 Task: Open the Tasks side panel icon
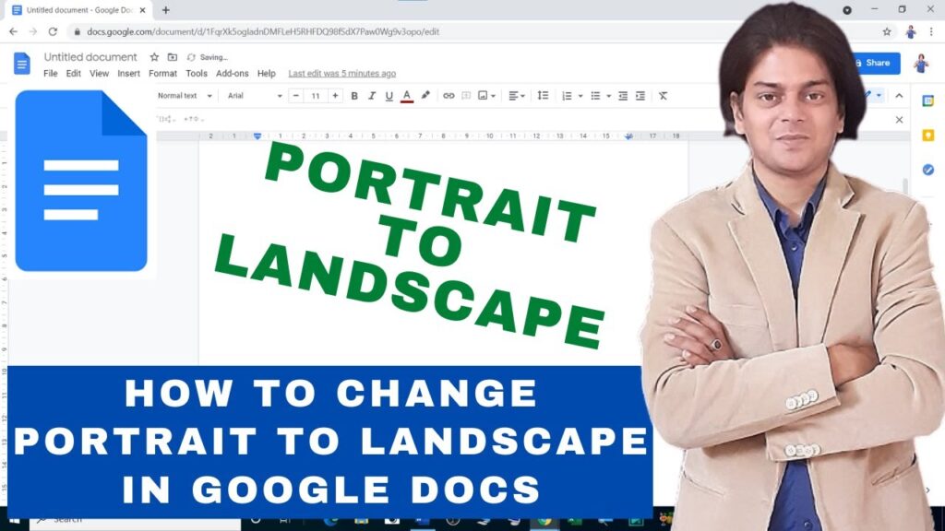[928, 170]
